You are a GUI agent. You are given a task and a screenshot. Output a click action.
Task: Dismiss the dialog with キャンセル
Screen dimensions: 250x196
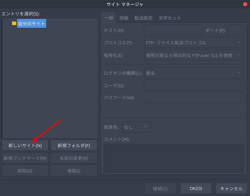(x=231, y=188)
